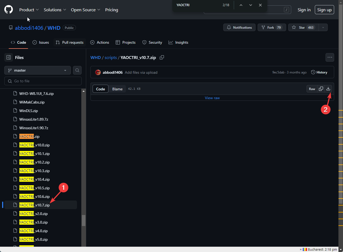Click find bar next match arrow
This screenshot has width=343, height=252.
(251, 5)
